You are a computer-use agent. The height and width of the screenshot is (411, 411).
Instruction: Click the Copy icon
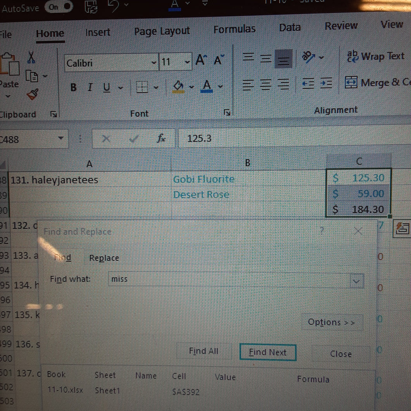(x=32, y=76)
